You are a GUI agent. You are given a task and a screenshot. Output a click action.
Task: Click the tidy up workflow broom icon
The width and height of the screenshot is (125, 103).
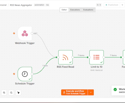click(18, 93)
